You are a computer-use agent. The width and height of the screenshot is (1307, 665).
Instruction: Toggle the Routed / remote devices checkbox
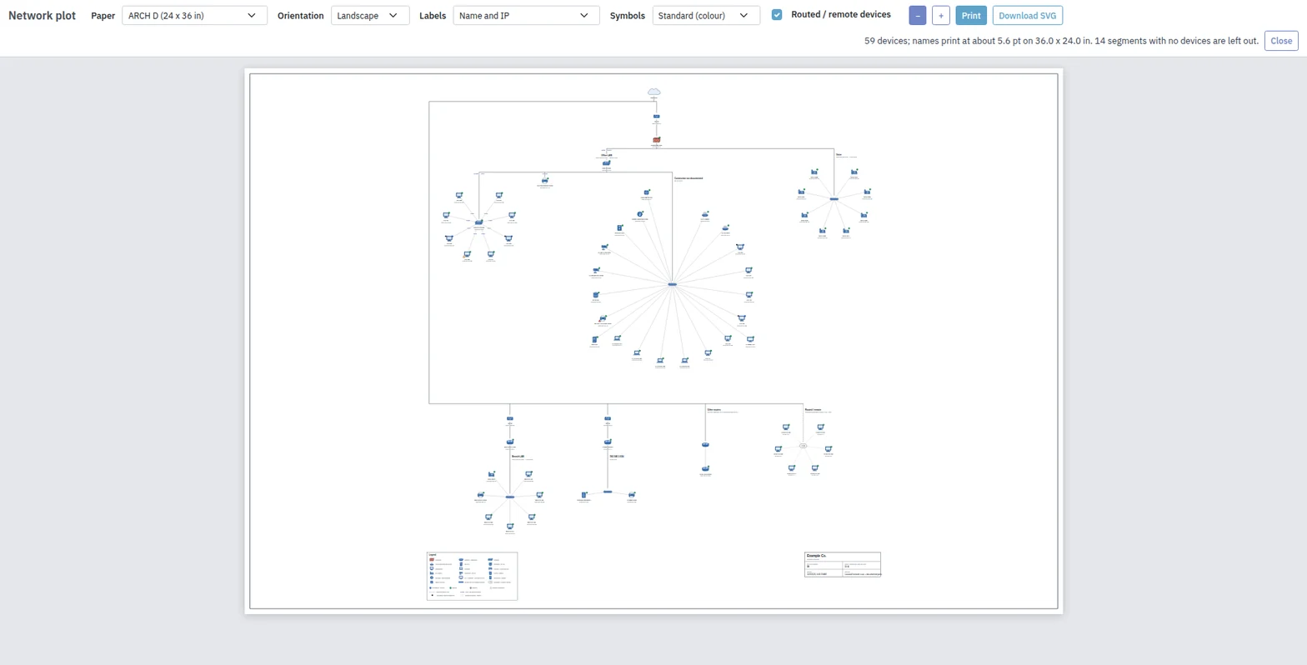(777, 15)
